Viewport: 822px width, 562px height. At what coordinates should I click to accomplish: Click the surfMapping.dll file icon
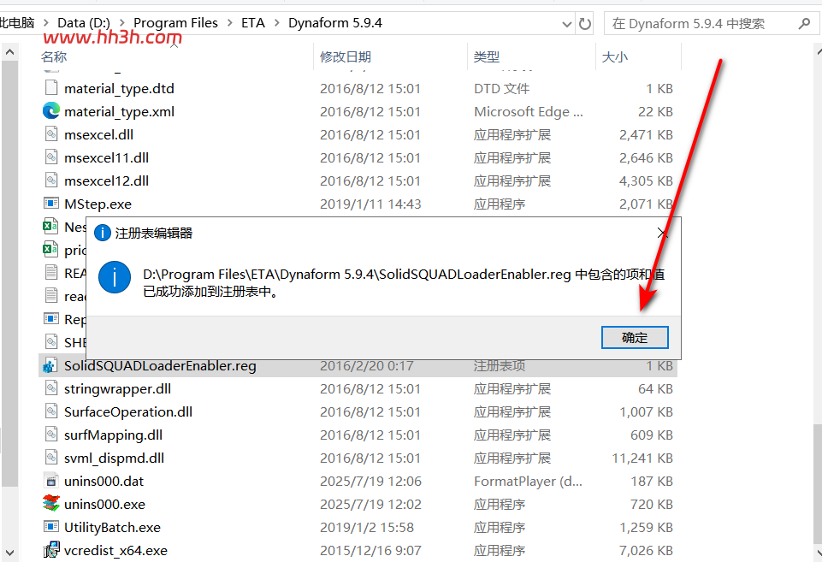tap(50, 435)
